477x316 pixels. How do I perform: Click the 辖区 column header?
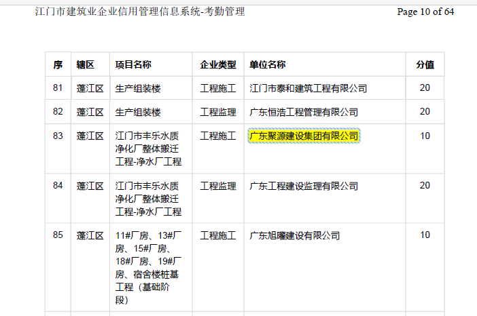click(85, 64)
